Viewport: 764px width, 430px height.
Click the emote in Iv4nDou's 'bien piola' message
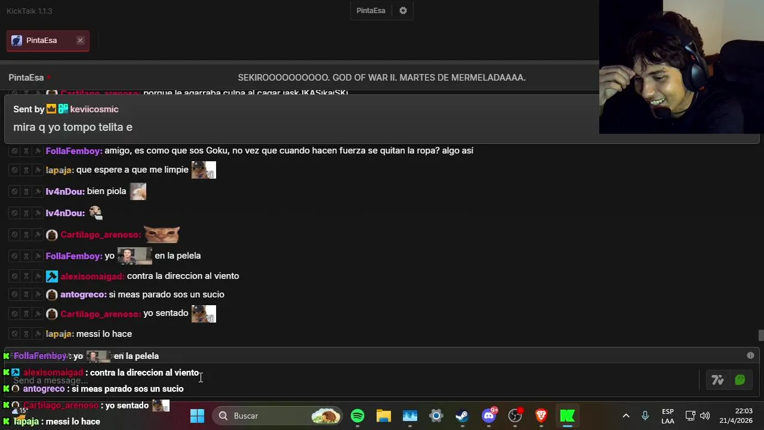138,191
